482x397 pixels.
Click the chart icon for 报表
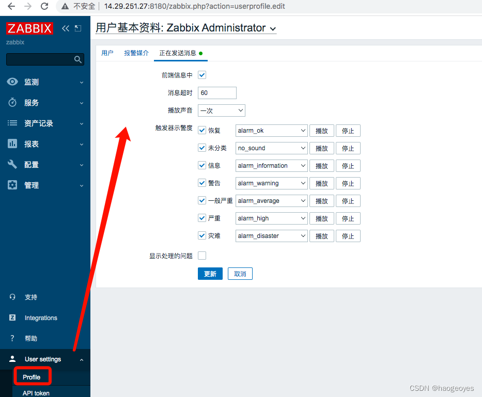[x=12, y=144]
